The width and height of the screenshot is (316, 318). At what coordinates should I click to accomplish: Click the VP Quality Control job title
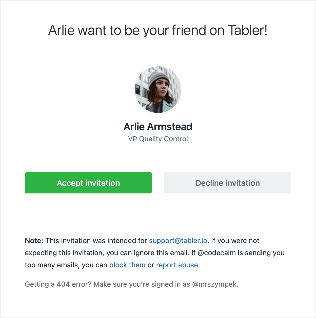tap(158, 139)
